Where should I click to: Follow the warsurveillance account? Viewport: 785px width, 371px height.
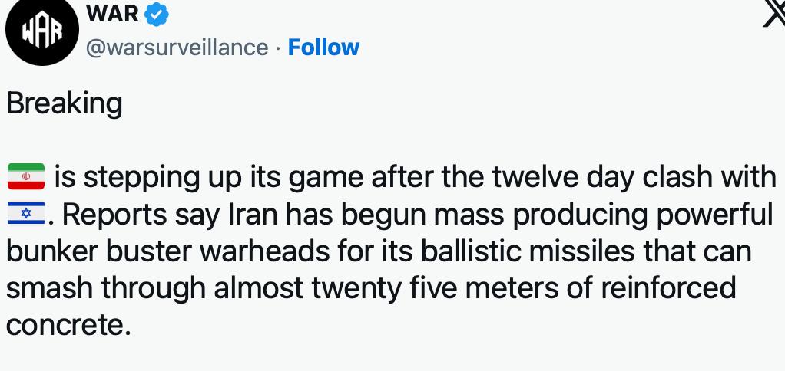point(323,48)
